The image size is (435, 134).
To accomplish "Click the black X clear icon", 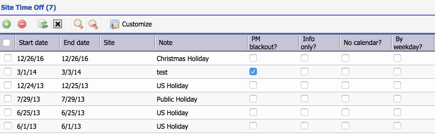I will (58, 24).
